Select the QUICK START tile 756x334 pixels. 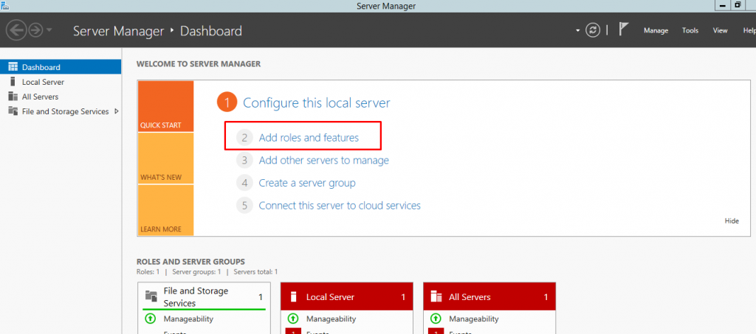tap(165, 106)
